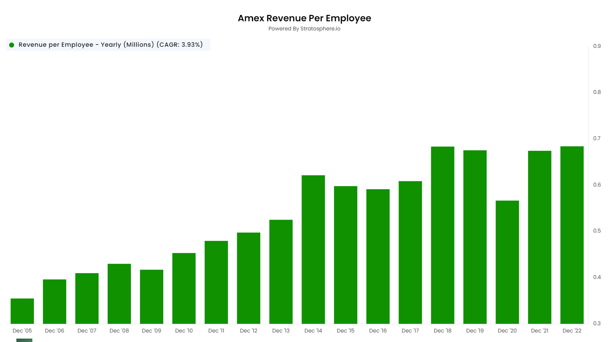Select the Dec '18 bar
This screenshot has height=342, width=609.
[x=443, y=235]
